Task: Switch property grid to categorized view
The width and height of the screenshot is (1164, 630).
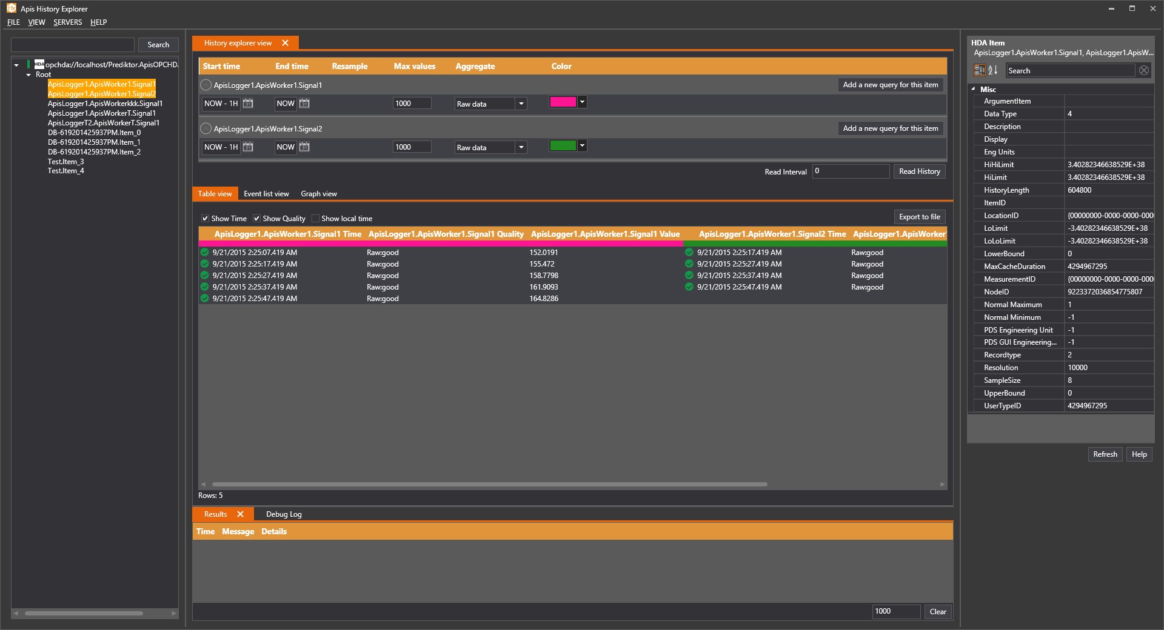Action: pyautogui.click(x=979, y=70)
